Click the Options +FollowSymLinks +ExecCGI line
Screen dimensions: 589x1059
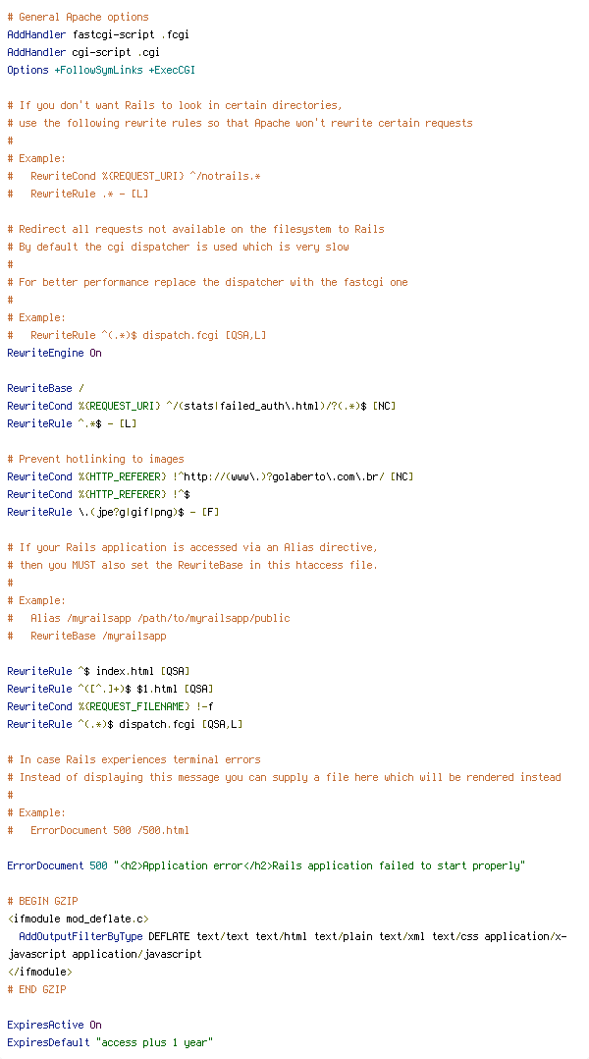(x=101, y=71)
